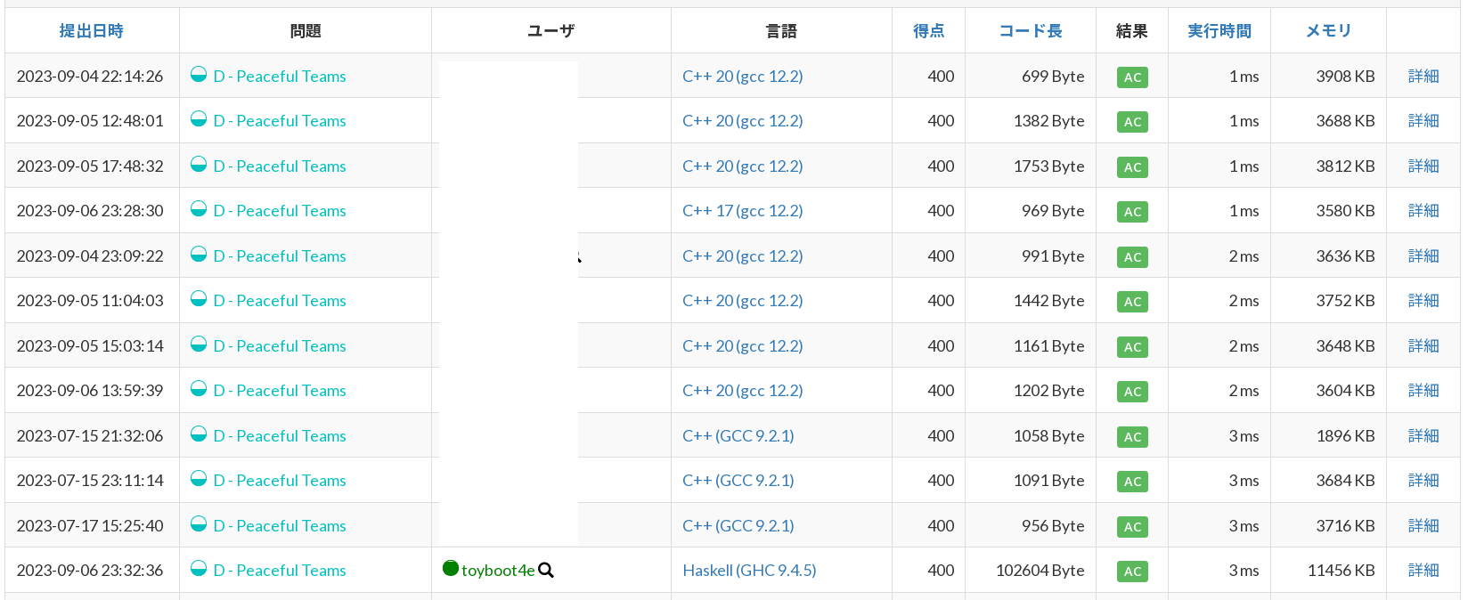This screenshot has width=1468, height=600.
Task: Open 詳細 for the 2023-09-05 17:48:32 submission
Action: click(1423, 166)
